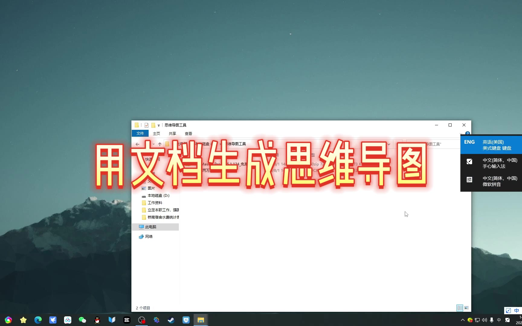Select 中文 手心输入法 input method

pyautogui.click(x=491, y=163)
